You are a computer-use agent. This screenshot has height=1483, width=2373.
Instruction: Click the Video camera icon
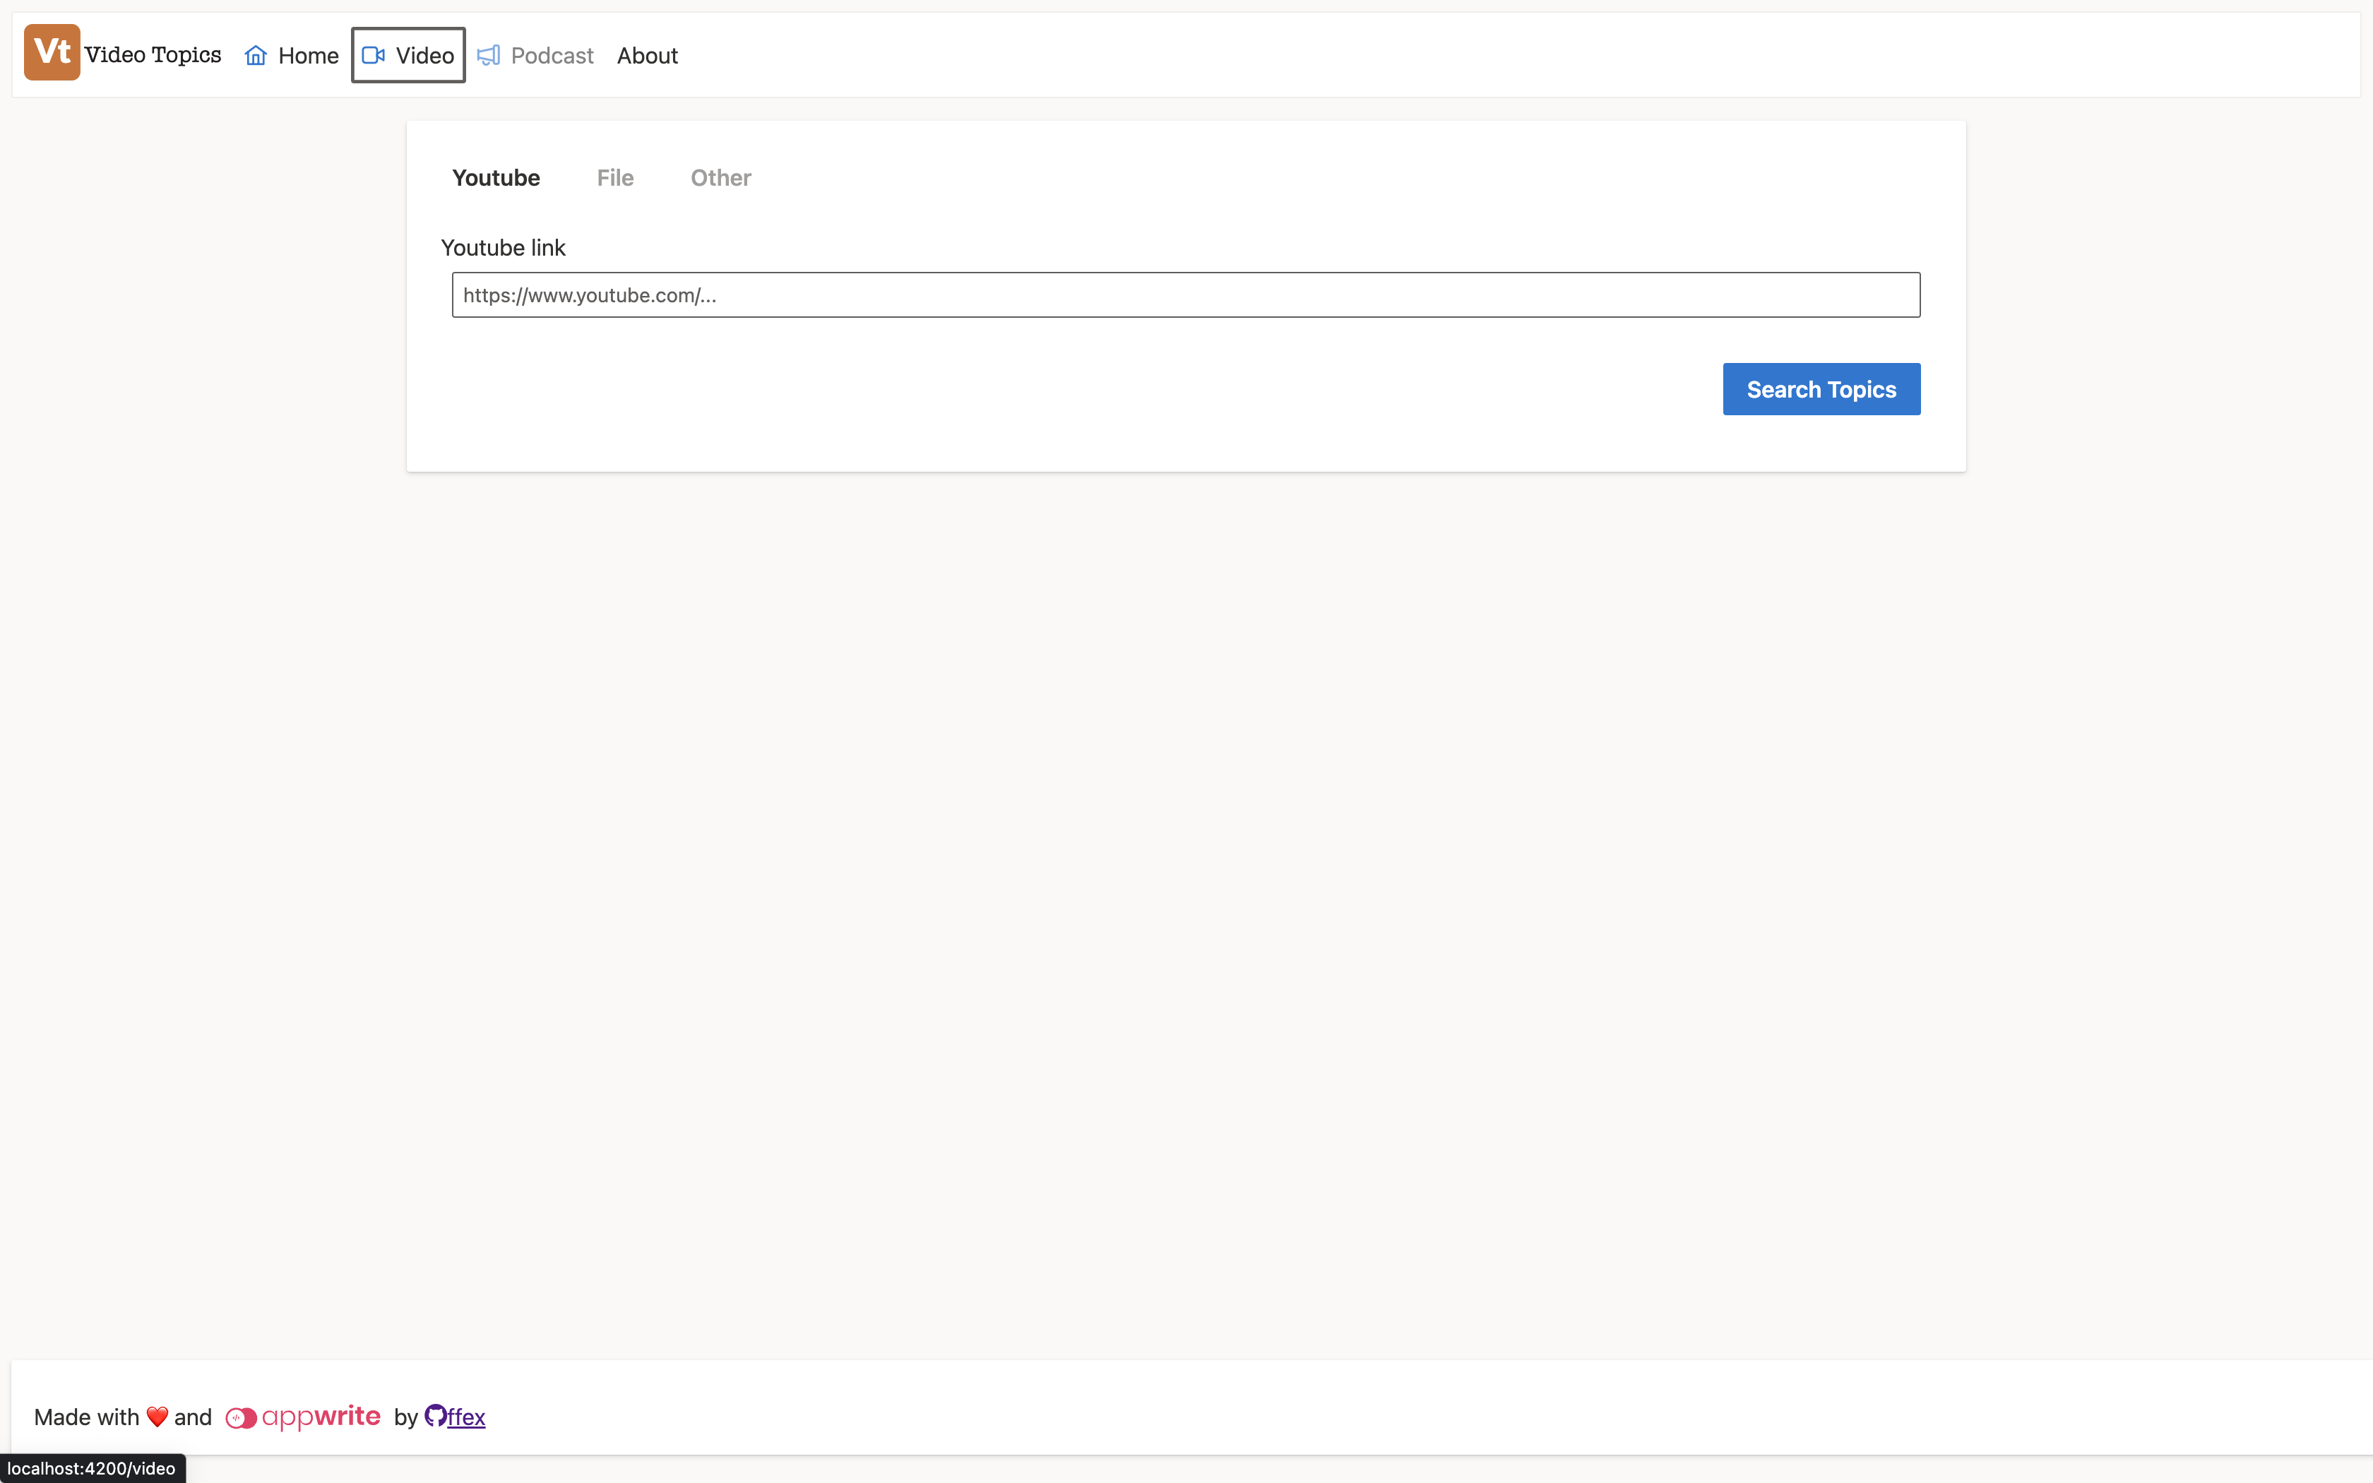(x=374, y=56)
